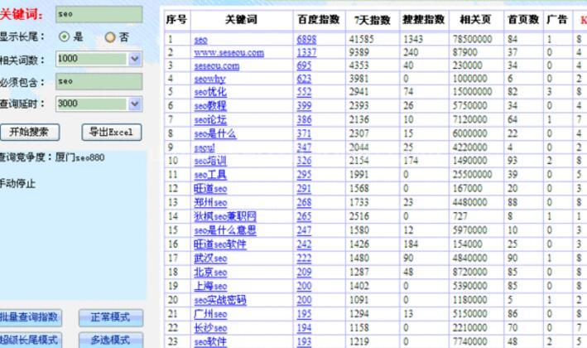Open the 郑州seo keyword link
The image size is (587, 348).
[210, 201]
